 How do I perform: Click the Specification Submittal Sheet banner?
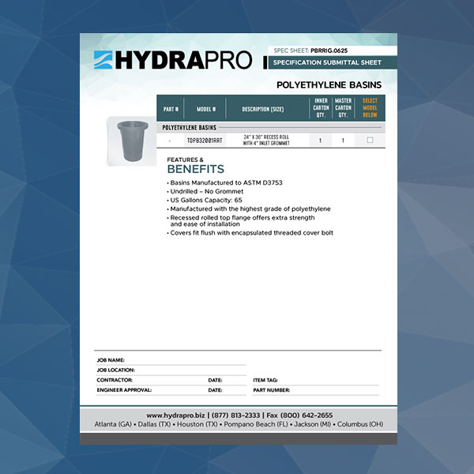point(333,62)
